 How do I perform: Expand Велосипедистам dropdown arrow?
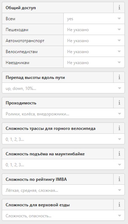coord(119,51)
